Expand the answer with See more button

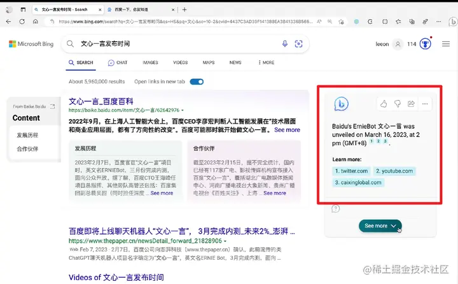pos(380,226)
